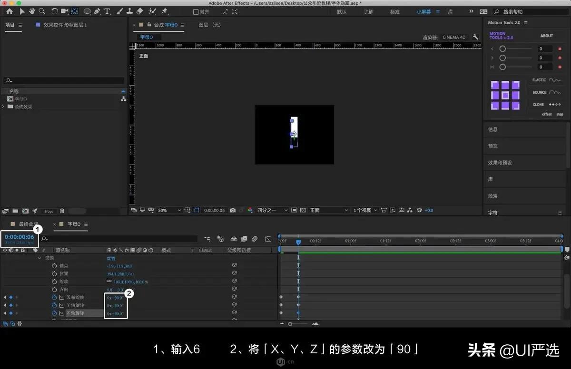Select the Hand tool

pyautogui.click(x=32, y=11)
